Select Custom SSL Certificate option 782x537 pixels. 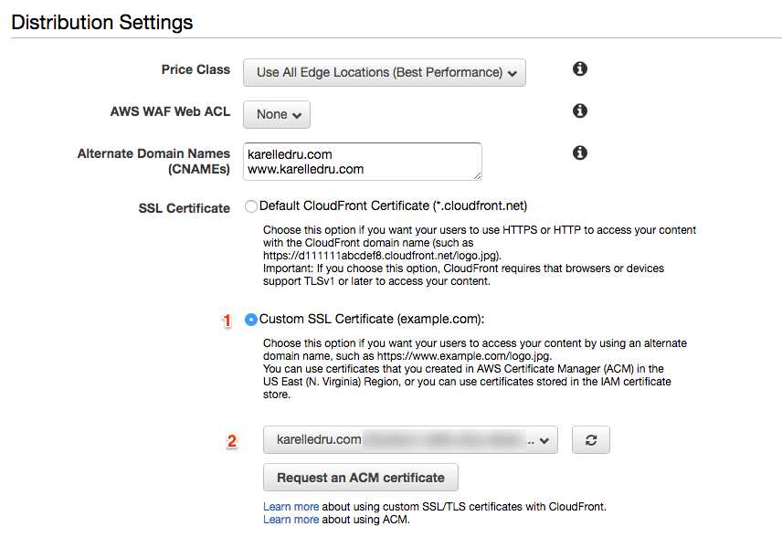pos(251,319)
